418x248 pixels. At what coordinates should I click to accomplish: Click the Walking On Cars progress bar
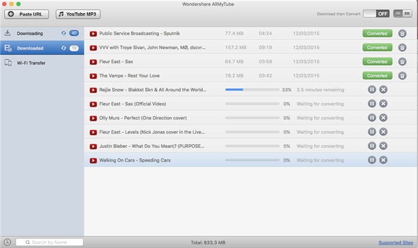coord(252,160)
